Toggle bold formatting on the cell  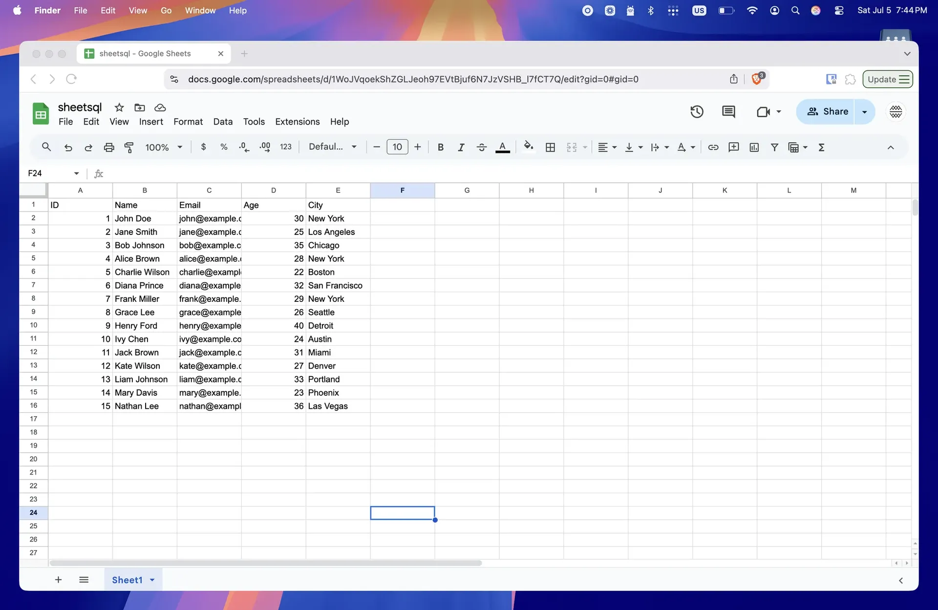pos(440,147)
